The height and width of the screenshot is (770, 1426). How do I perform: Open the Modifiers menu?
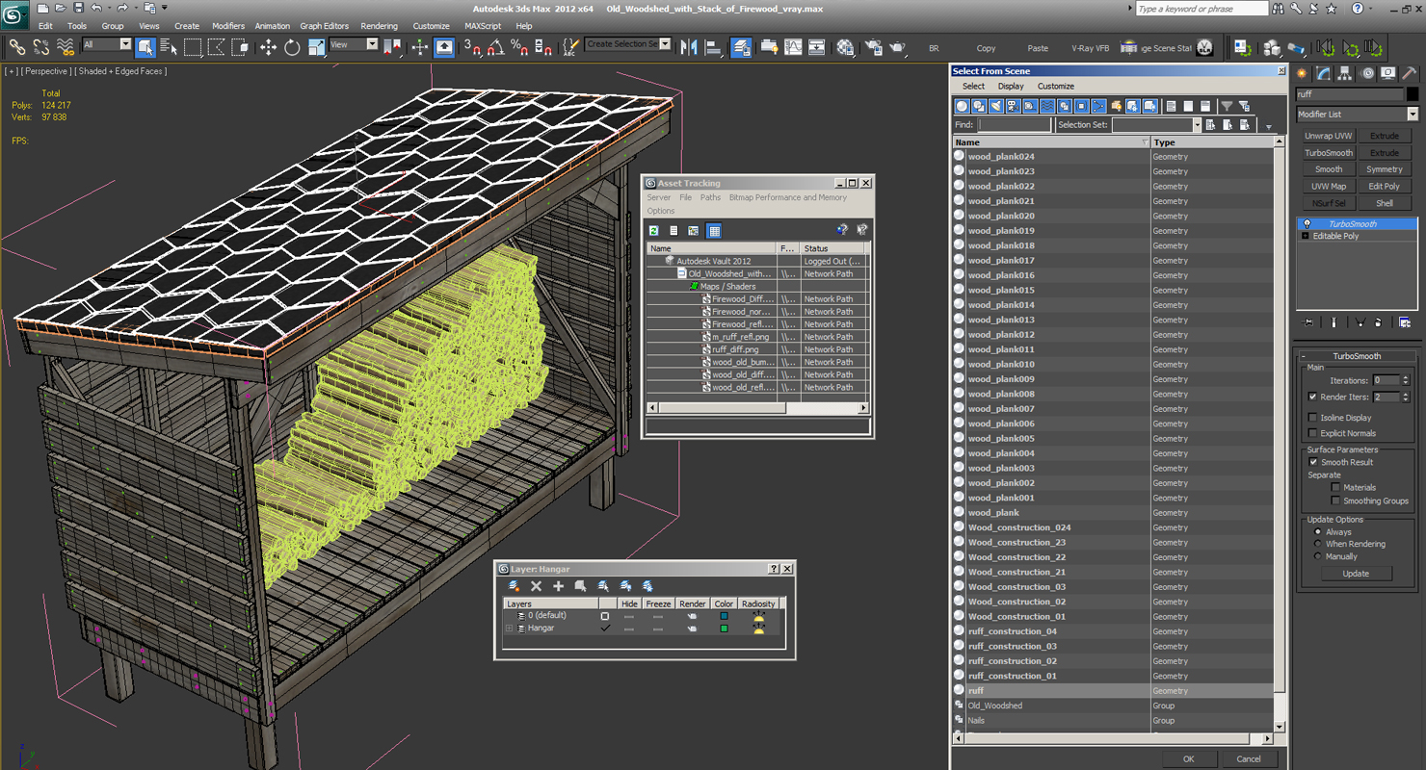[x=228, y=26]
